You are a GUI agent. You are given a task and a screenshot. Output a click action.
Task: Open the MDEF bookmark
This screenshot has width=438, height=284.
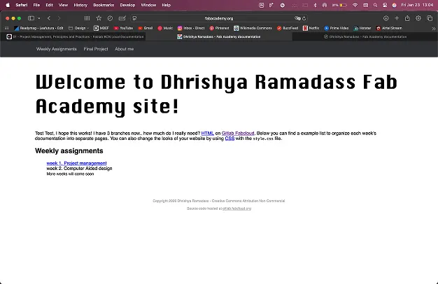101,28
